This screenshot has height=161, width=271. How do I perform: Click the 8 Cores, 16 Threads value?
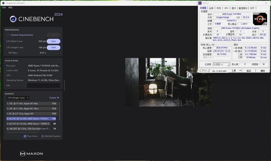[43, 71]
